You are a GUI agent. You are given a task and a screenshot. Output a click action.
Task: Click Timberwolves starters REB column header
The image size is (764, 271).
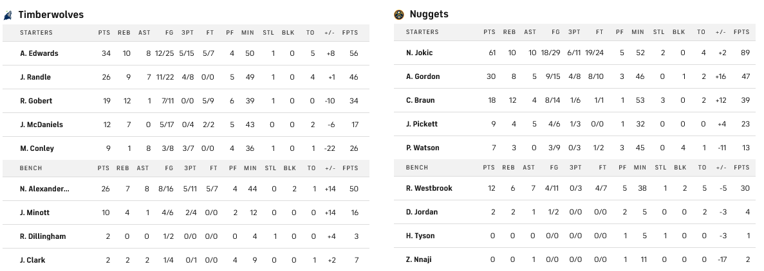pos(124,32)
